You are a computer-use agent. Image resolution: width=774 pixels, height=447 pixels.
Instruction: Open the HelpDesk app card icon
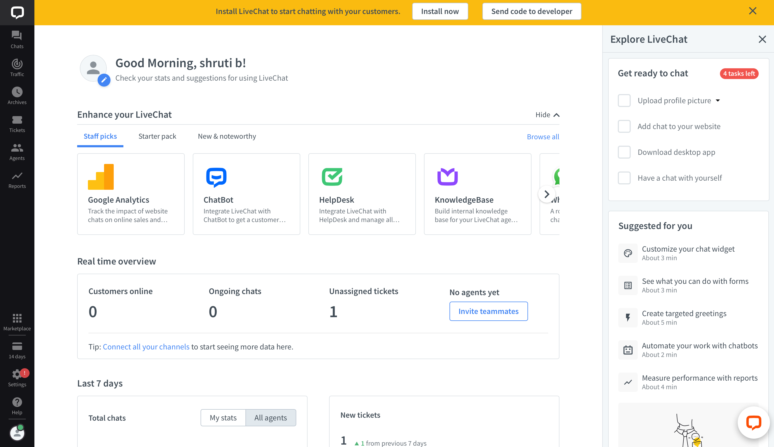[x=332, y=177]
